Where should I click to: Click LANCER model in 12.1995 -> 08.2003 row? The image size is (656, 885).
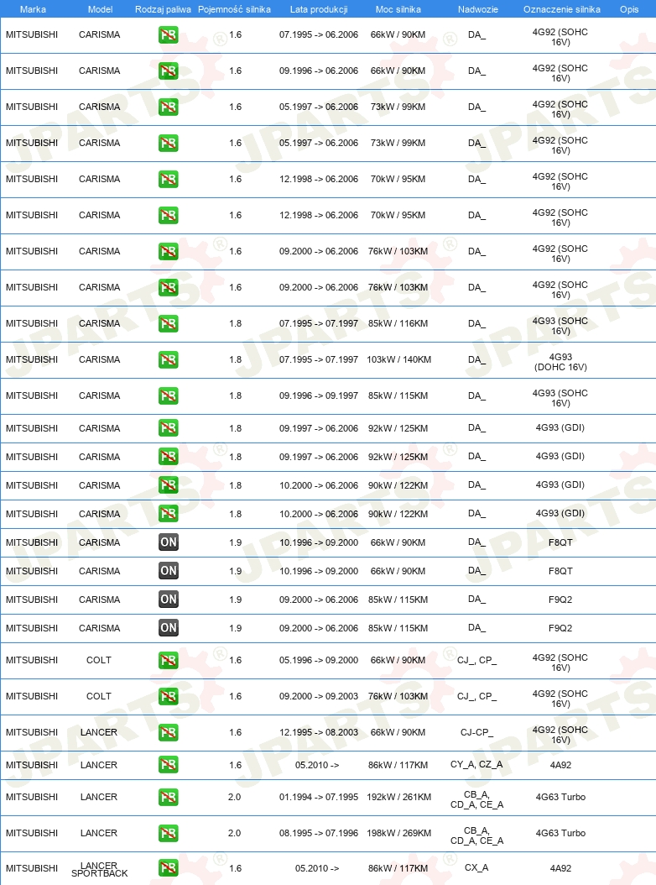(x=99, y=732)
